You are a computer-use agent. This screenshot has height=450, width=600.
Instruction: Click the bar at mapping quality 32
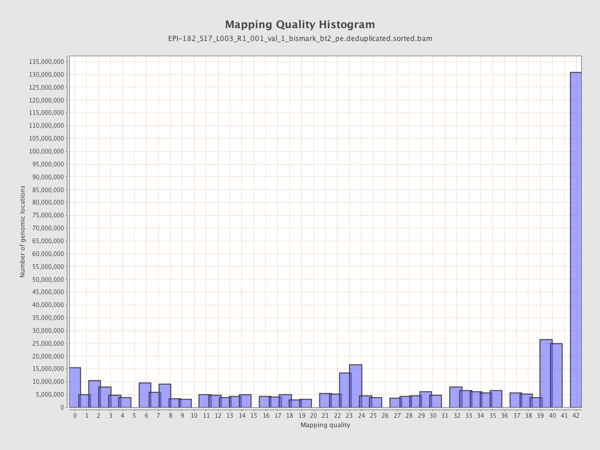[x=456, y=397]
